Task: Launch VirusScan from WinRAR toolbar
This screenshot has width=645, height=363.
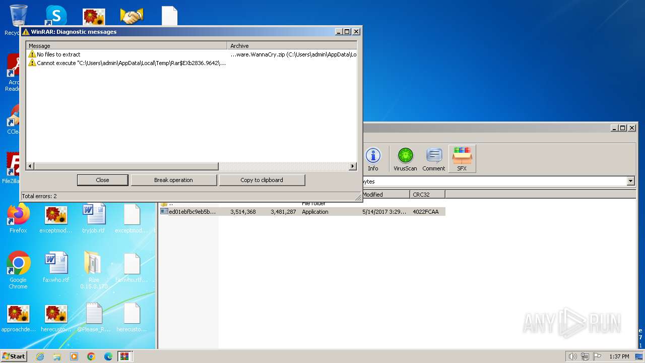Action: [405, 159]
